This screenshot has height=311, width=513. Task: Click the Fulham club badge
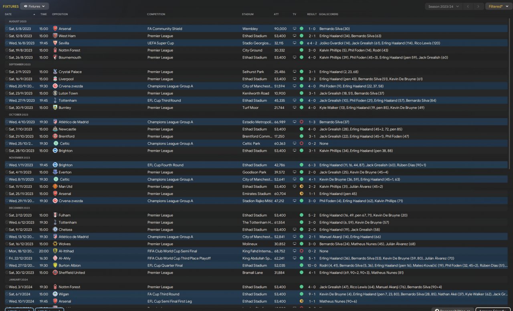click(55, 215)
